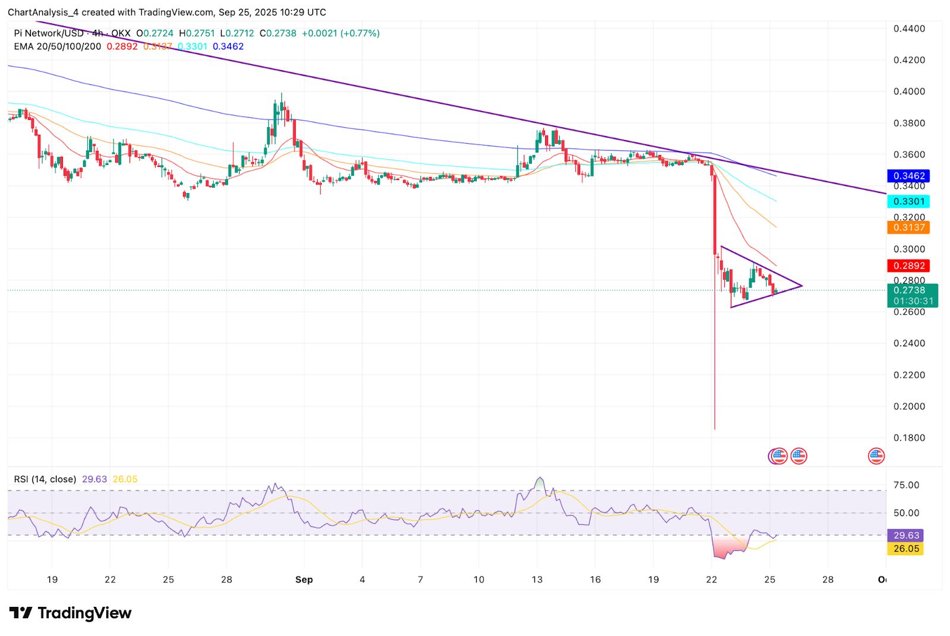950x636 pixels.
Task: Select the orange 0.3137 EMA price label
Action: tap(908, 227)
